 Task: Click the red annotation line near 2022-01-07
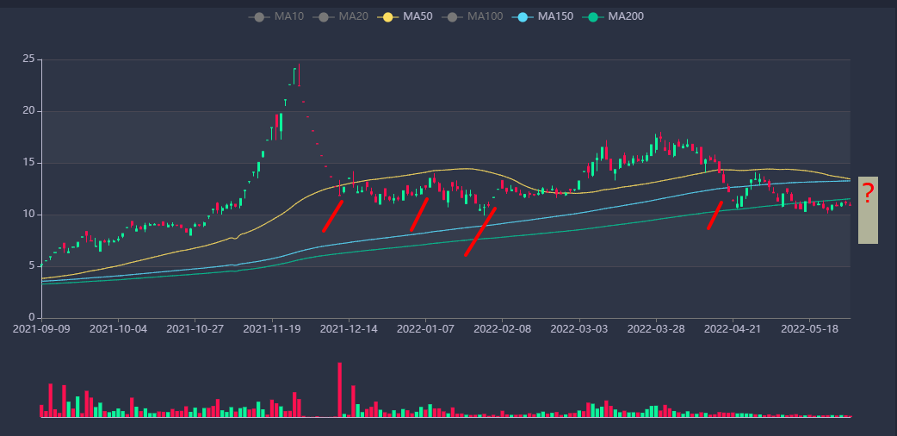click(x=419, y=214)
